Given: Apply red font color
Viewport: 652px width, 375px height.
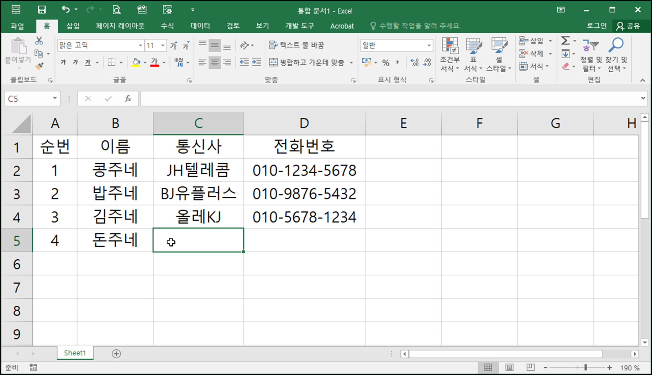Looking at the screenshot, I should click(x=154, y=63).
